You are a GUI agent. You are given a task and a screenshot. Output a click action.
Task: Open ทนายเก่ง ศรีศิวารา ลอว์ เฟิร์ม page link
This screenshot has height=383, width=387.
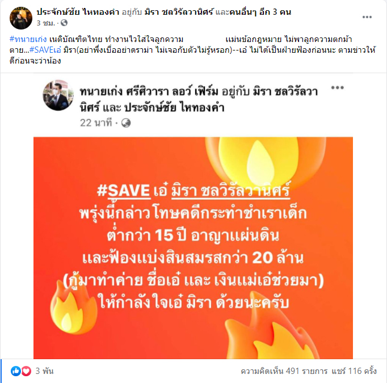point(149,91)
